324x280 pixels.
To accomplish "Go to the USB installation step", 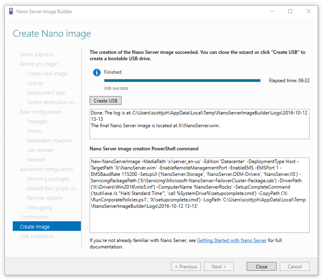I will [x=37, y=236].
